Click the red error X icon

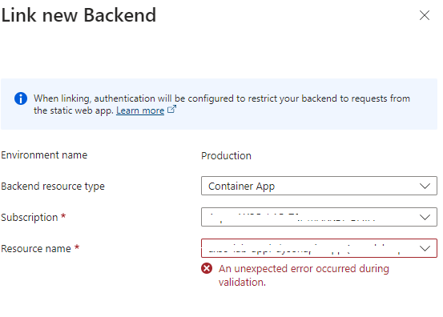click(207, 268)
